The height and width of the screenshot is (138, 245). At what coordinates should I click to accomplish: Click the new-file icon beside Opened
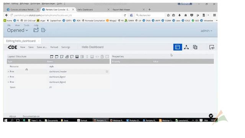coord(43,30)
